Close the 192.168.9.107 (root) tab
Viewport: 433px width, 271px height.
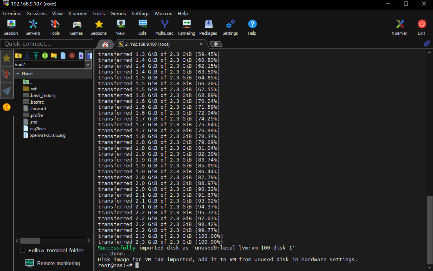click(201, 44)
